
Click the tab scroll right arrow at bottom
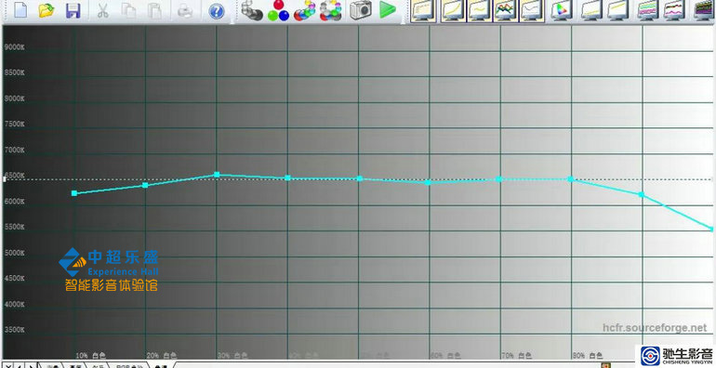[x=31, y=366]
